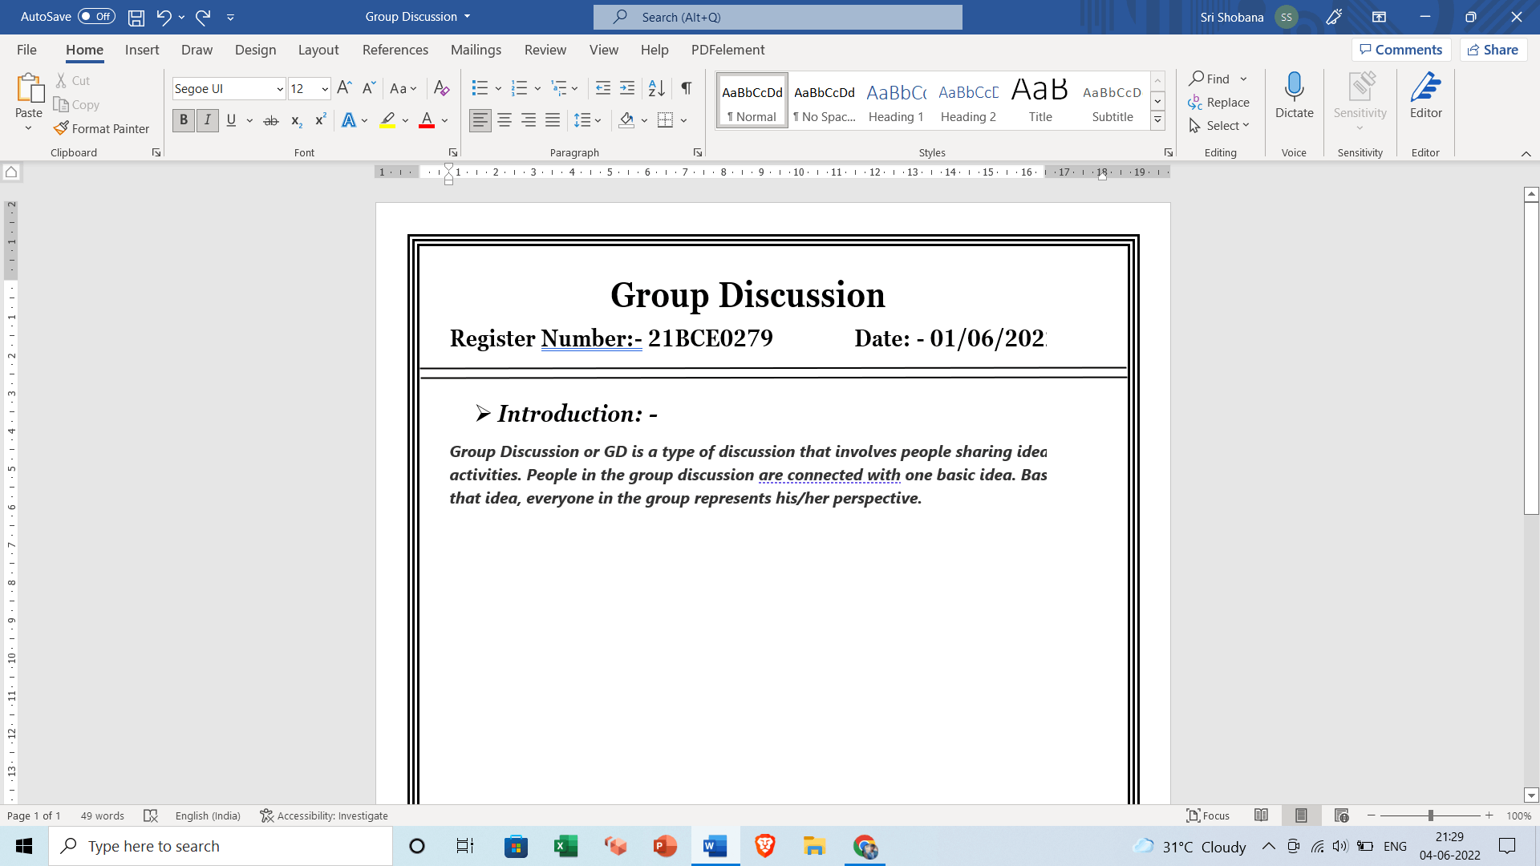
Task: Expand the Styles gallery
Action: [1157, 121]
